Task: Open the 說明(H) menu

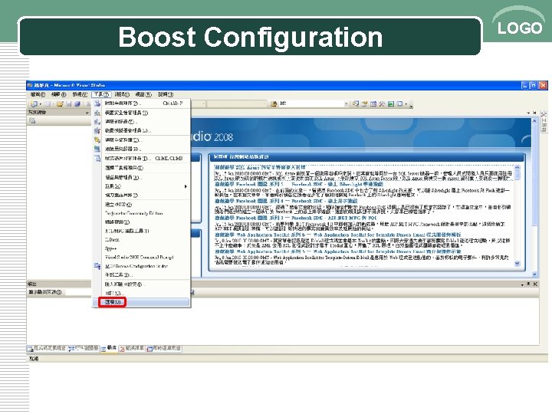Action: click(166, 94)
